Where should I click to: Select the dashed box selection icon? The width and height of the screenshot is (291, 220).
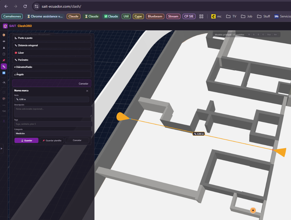point(4,92)
